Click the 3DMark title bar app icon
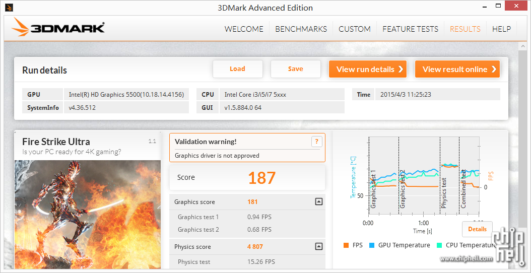 pos(9,8)
